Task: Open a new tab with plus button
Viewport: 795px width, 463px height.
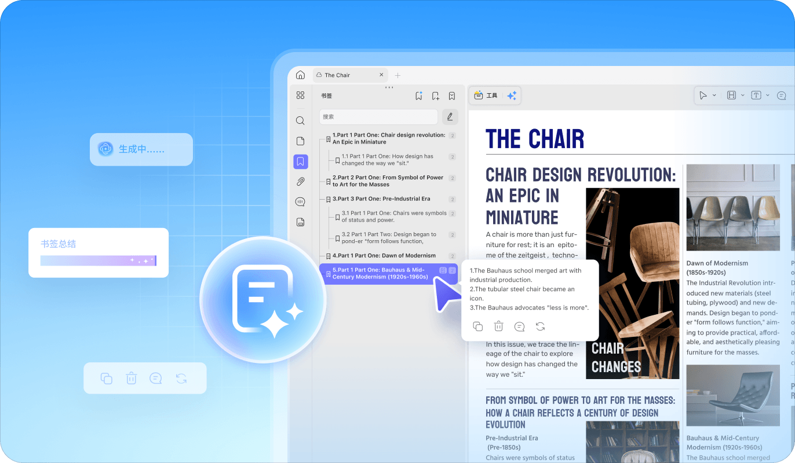Action: pos(397,75)
